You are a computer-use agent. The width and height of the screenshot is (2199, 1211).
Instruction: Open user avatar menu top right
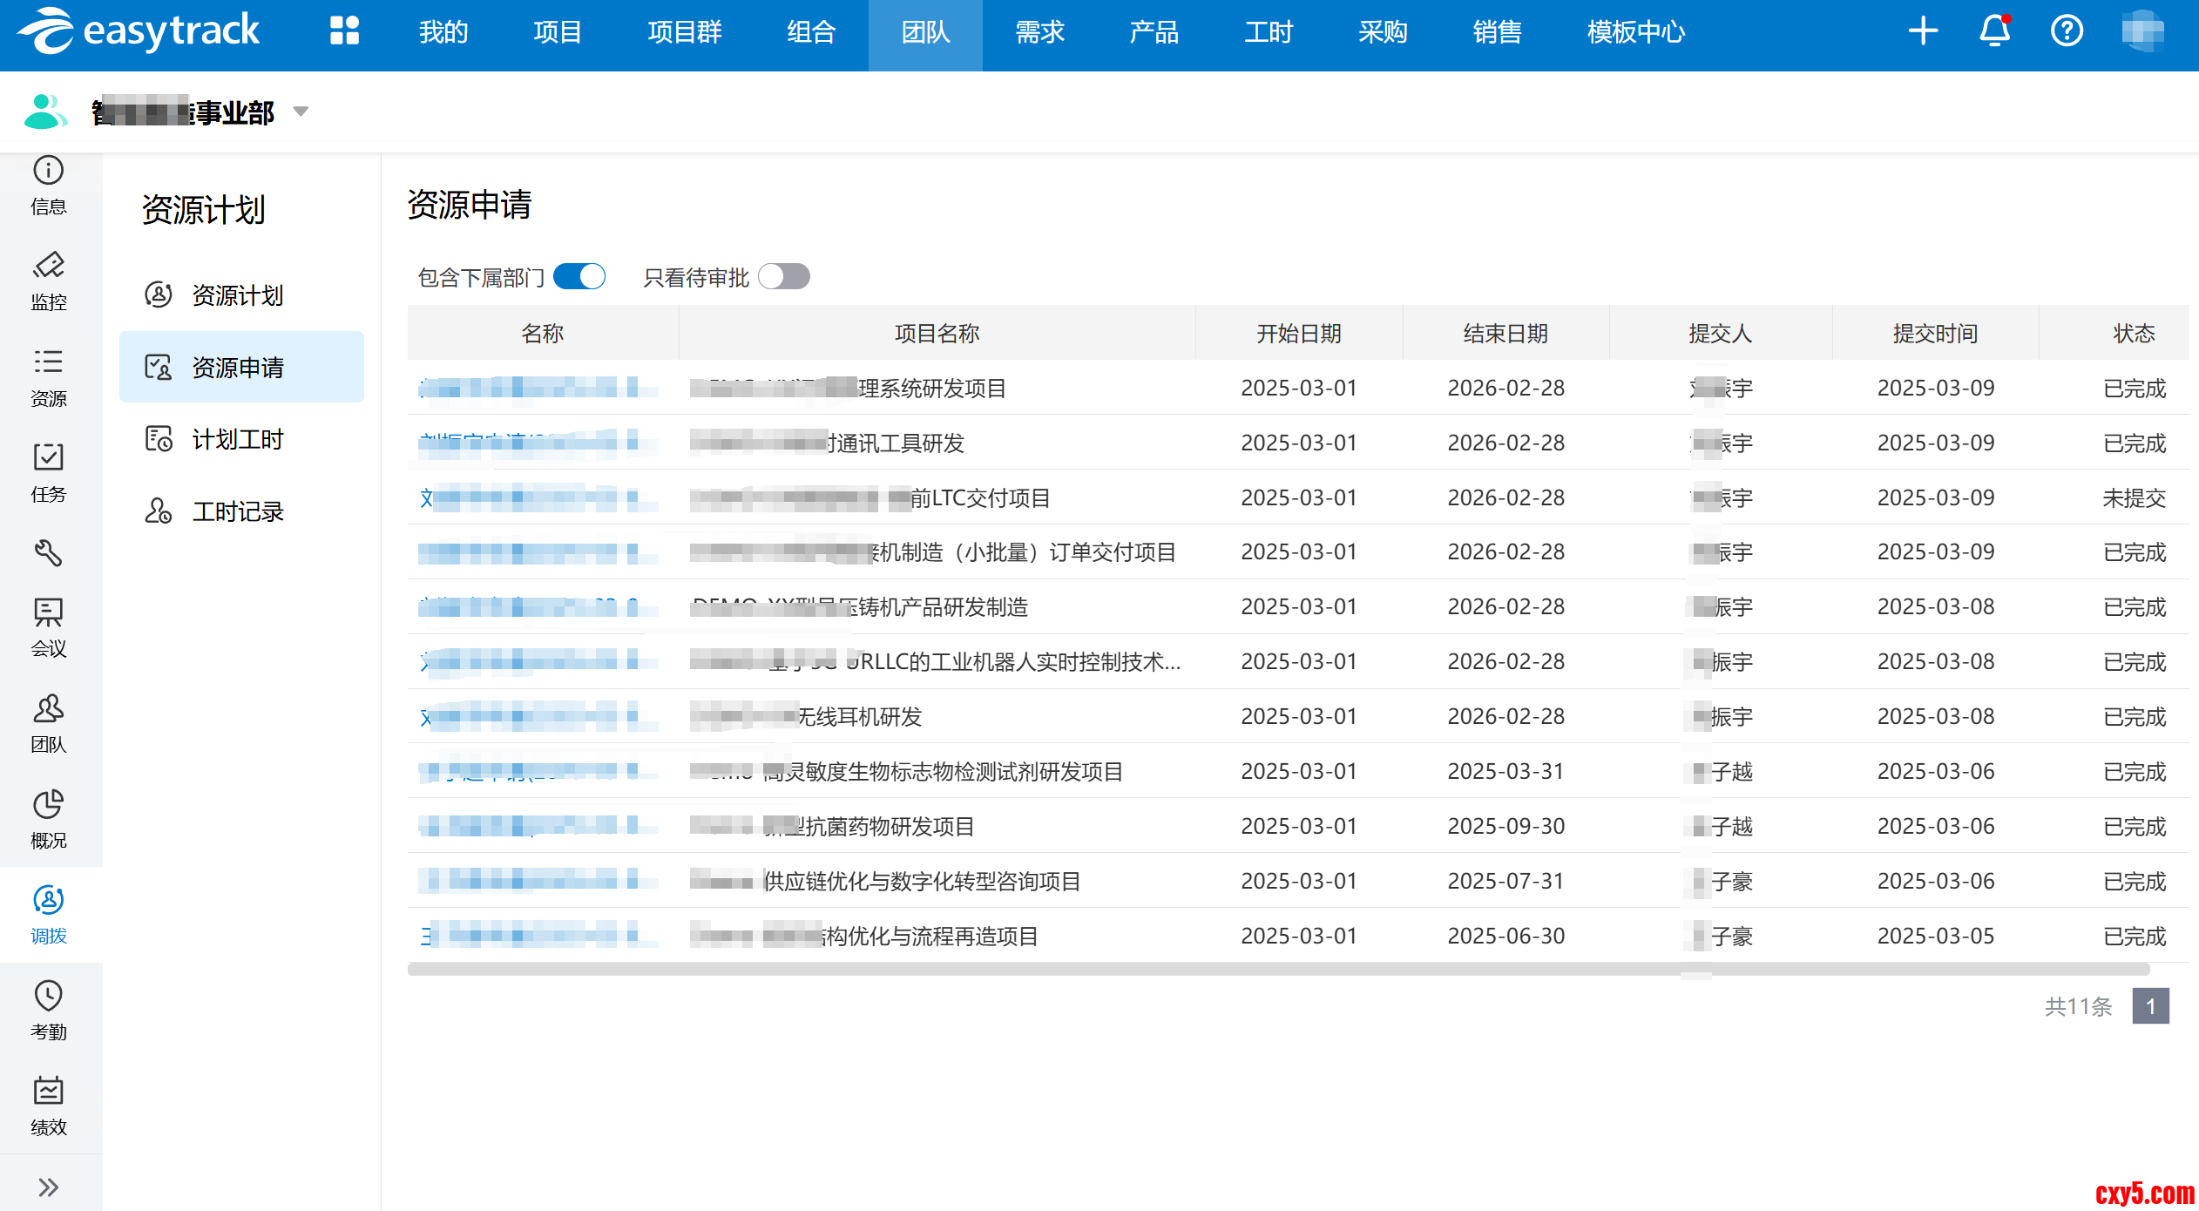coord(2142,31)
